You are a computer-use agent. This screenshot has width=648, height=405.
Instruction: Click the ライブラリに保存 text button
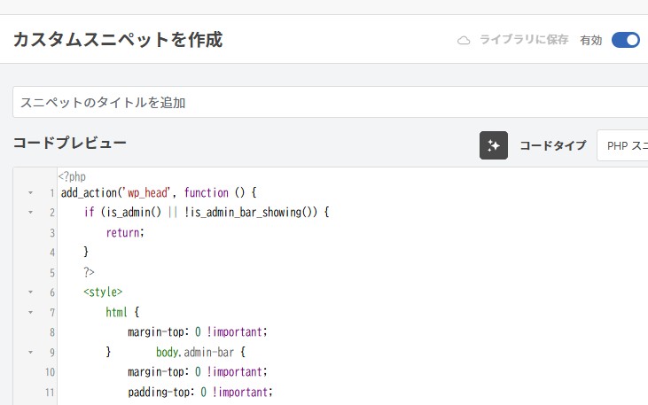(x=523, y=40)
